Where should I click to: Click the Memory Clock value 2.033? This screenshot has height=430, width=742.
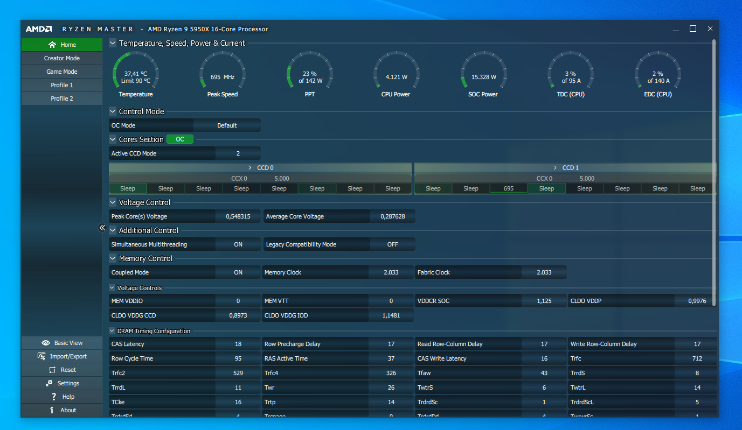pyautogui.click(x=391, y=272)
